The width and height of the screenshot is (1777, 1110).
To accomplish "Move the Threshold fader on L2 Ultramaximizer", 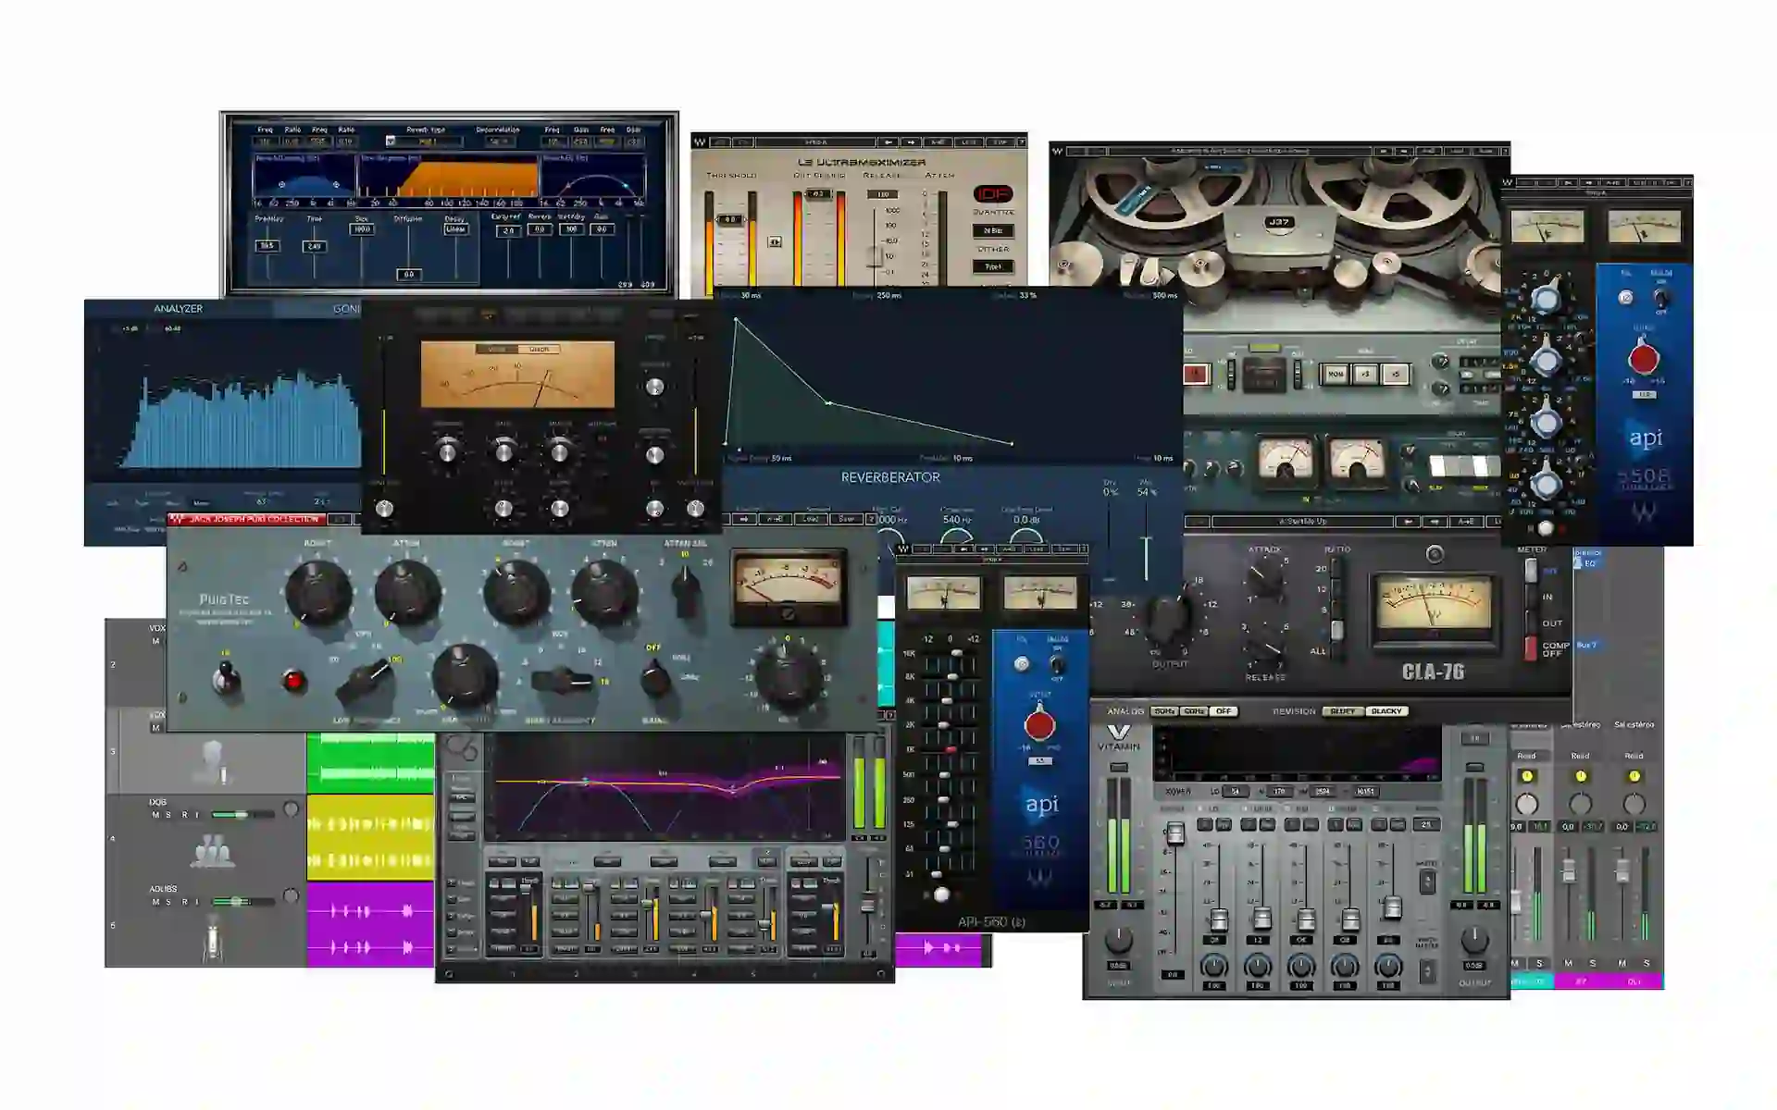I will click(x=730, y=220).
